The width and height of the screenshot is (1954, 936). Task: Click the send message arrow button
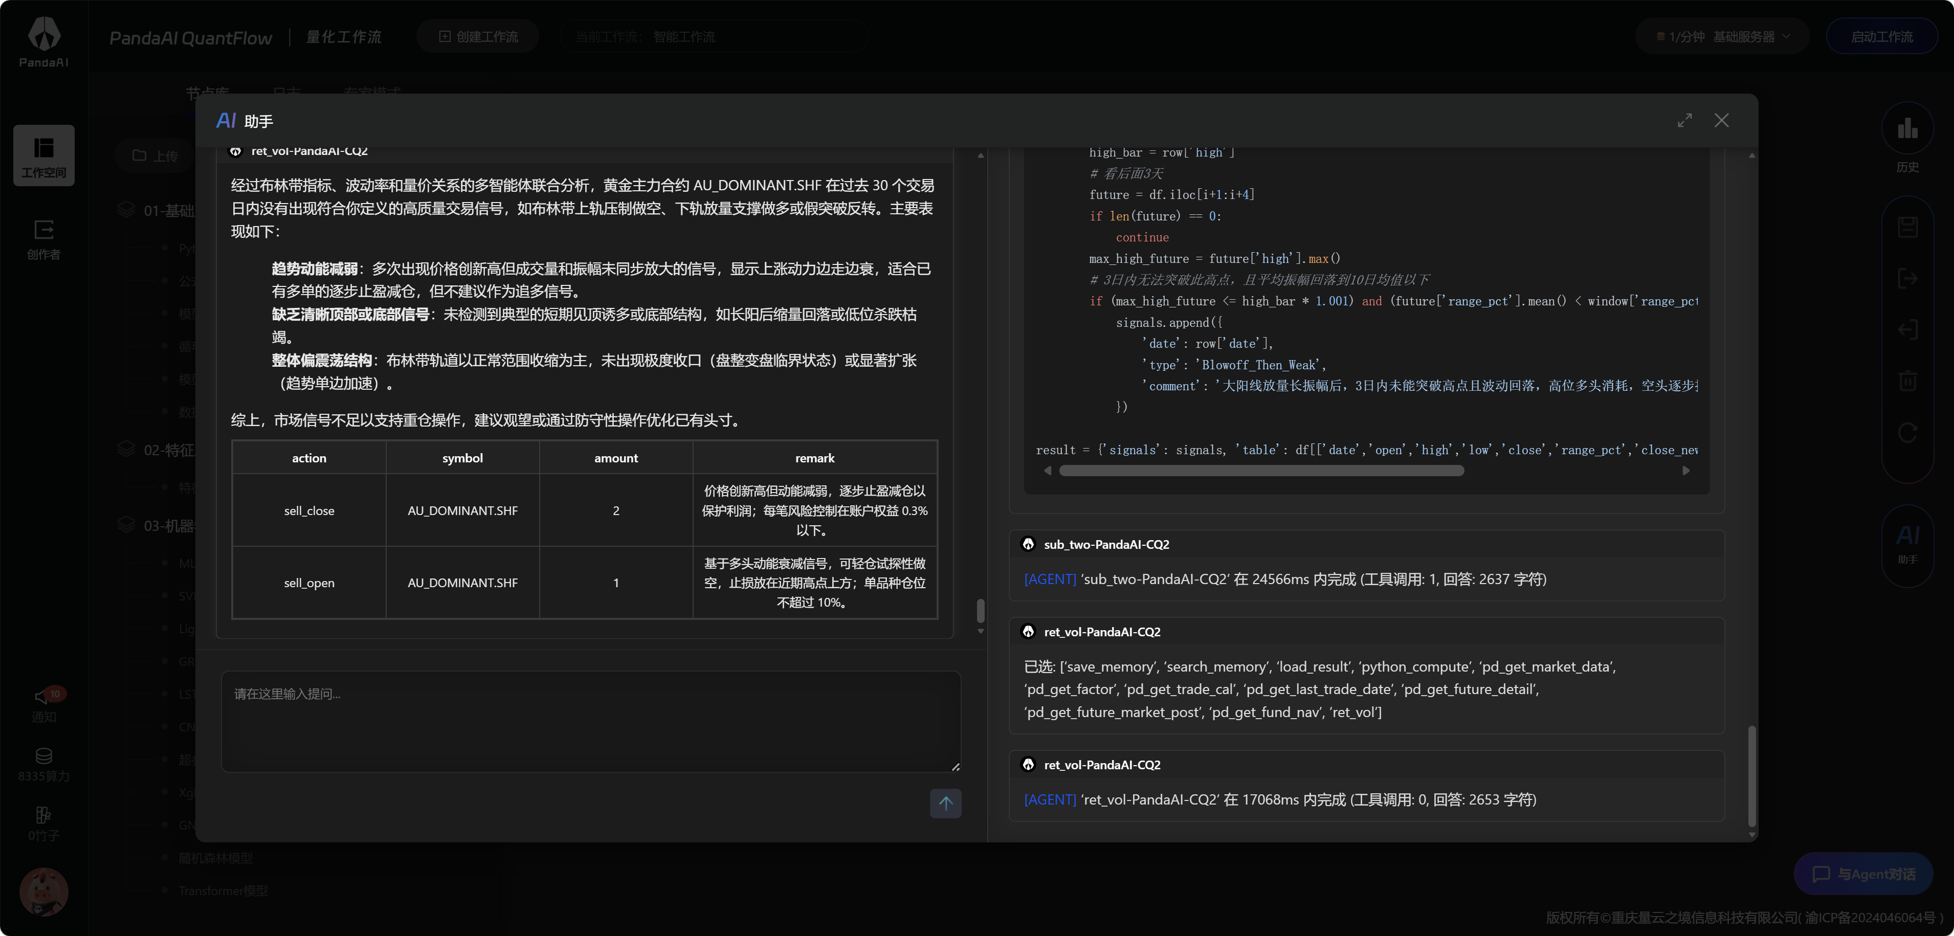[x=945, y=803]
